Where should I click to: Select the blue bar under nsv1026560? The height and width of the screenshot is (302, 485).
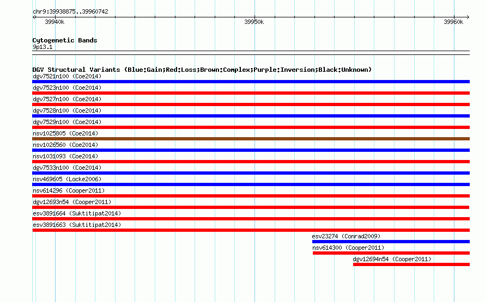251,150
